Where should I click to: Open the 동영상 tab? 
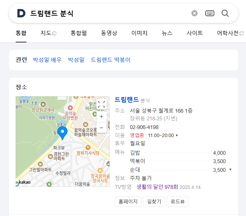coord(109,33)
